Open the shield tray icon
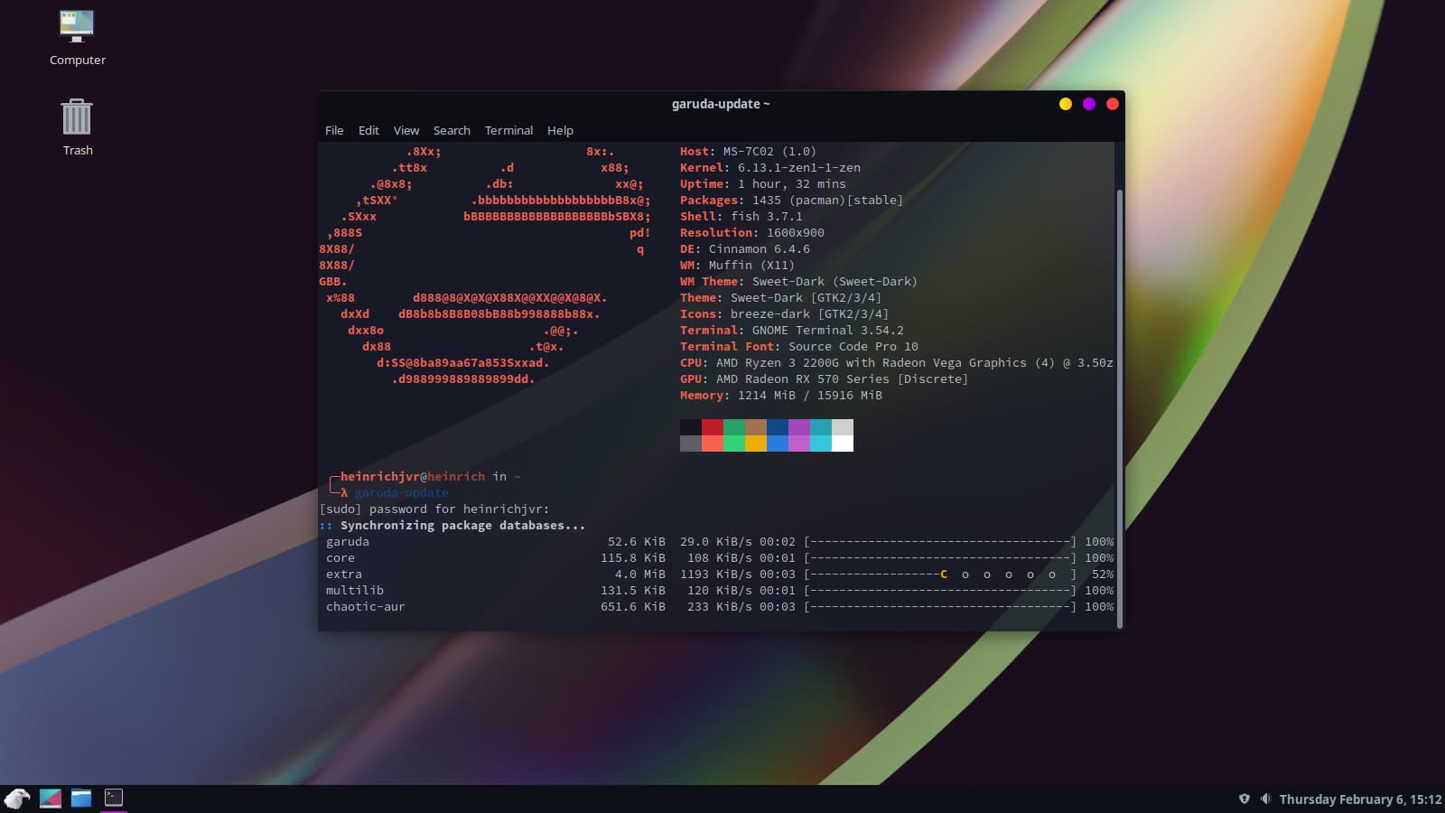The image size is (1445, 813). pos(1245,799)
